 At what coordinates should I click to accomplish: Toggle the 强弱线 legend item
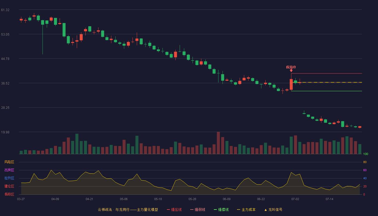pyautogui.click(x=198, y=210)
